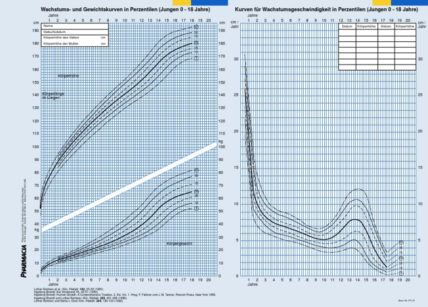Select the circled 97th percentile marker on height curve
Viewport: 428px width, 307px height.
pyautogui.click(x=196, y=27)
